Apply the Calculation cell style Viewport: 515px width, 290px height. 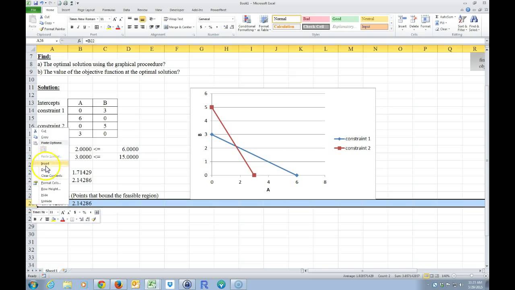coord(287,27)
